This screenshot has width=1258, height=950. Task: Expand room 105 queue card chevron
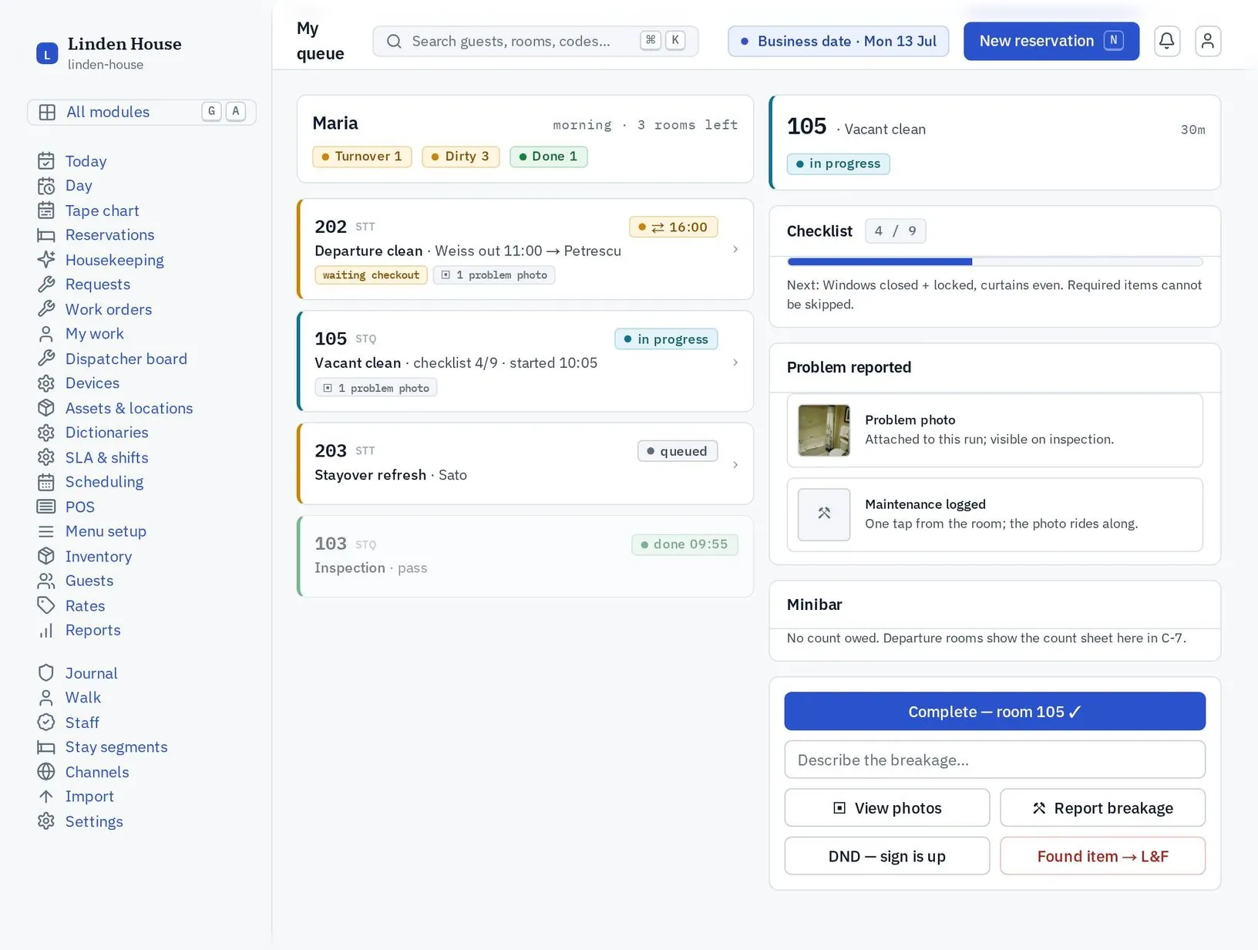735,362
